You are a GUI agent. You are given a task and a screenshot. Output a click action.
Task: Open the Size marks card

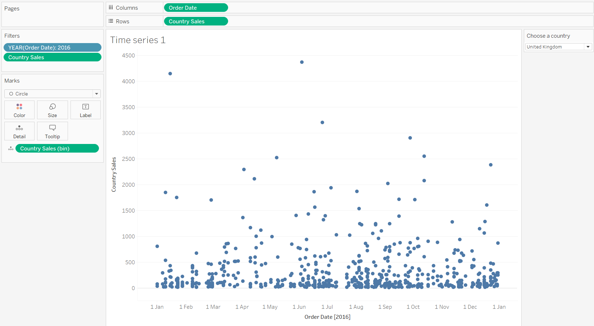tap(53, 110)
